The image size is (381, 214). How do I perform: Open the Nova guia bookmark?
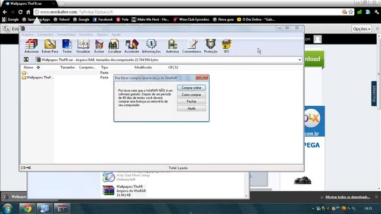click(x=223, y=20)
